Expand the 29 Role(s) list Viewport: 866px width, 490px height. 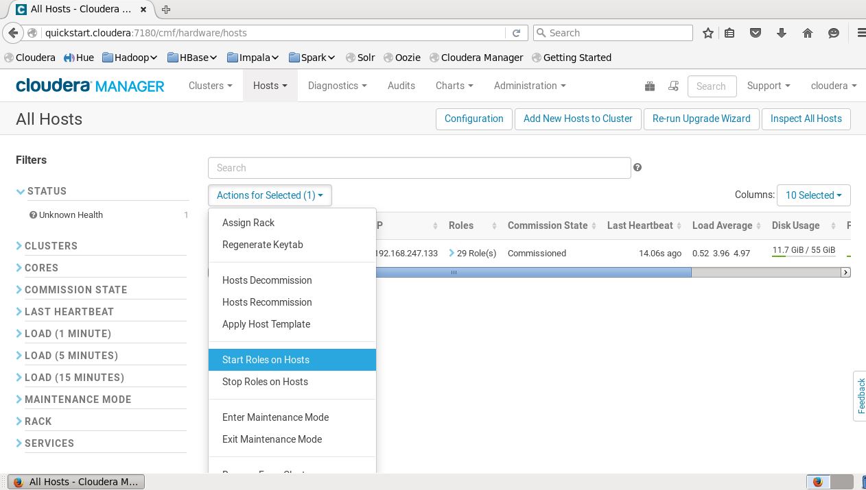[472, 253]
